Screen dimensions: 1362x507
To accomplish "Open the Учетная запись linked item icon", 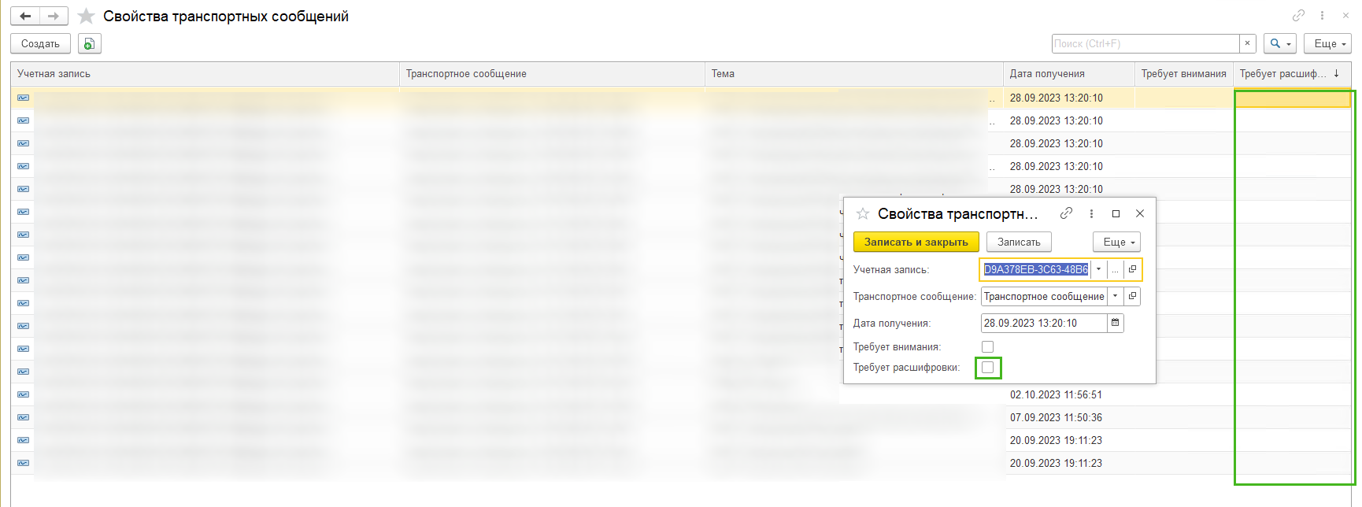I will pyautogui.click(x=1132, y=269).
